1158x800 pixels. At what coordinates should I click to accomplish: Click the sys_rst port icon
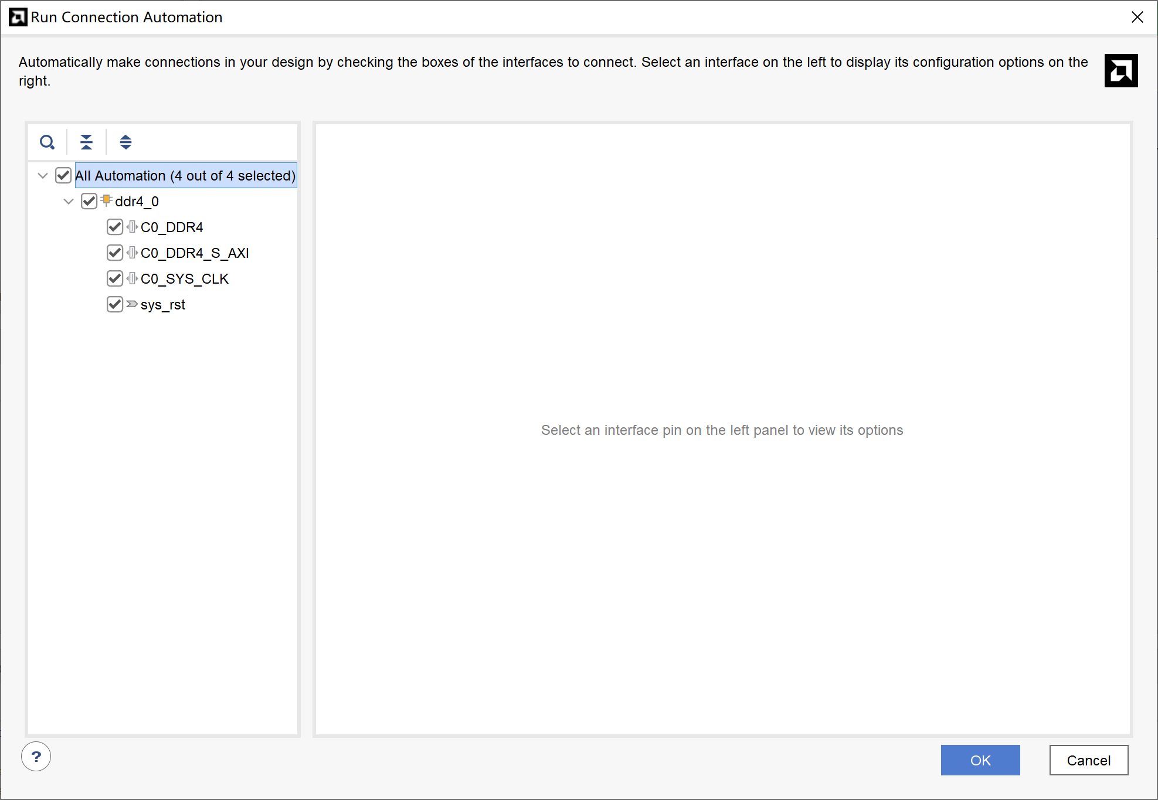[133, 304]
